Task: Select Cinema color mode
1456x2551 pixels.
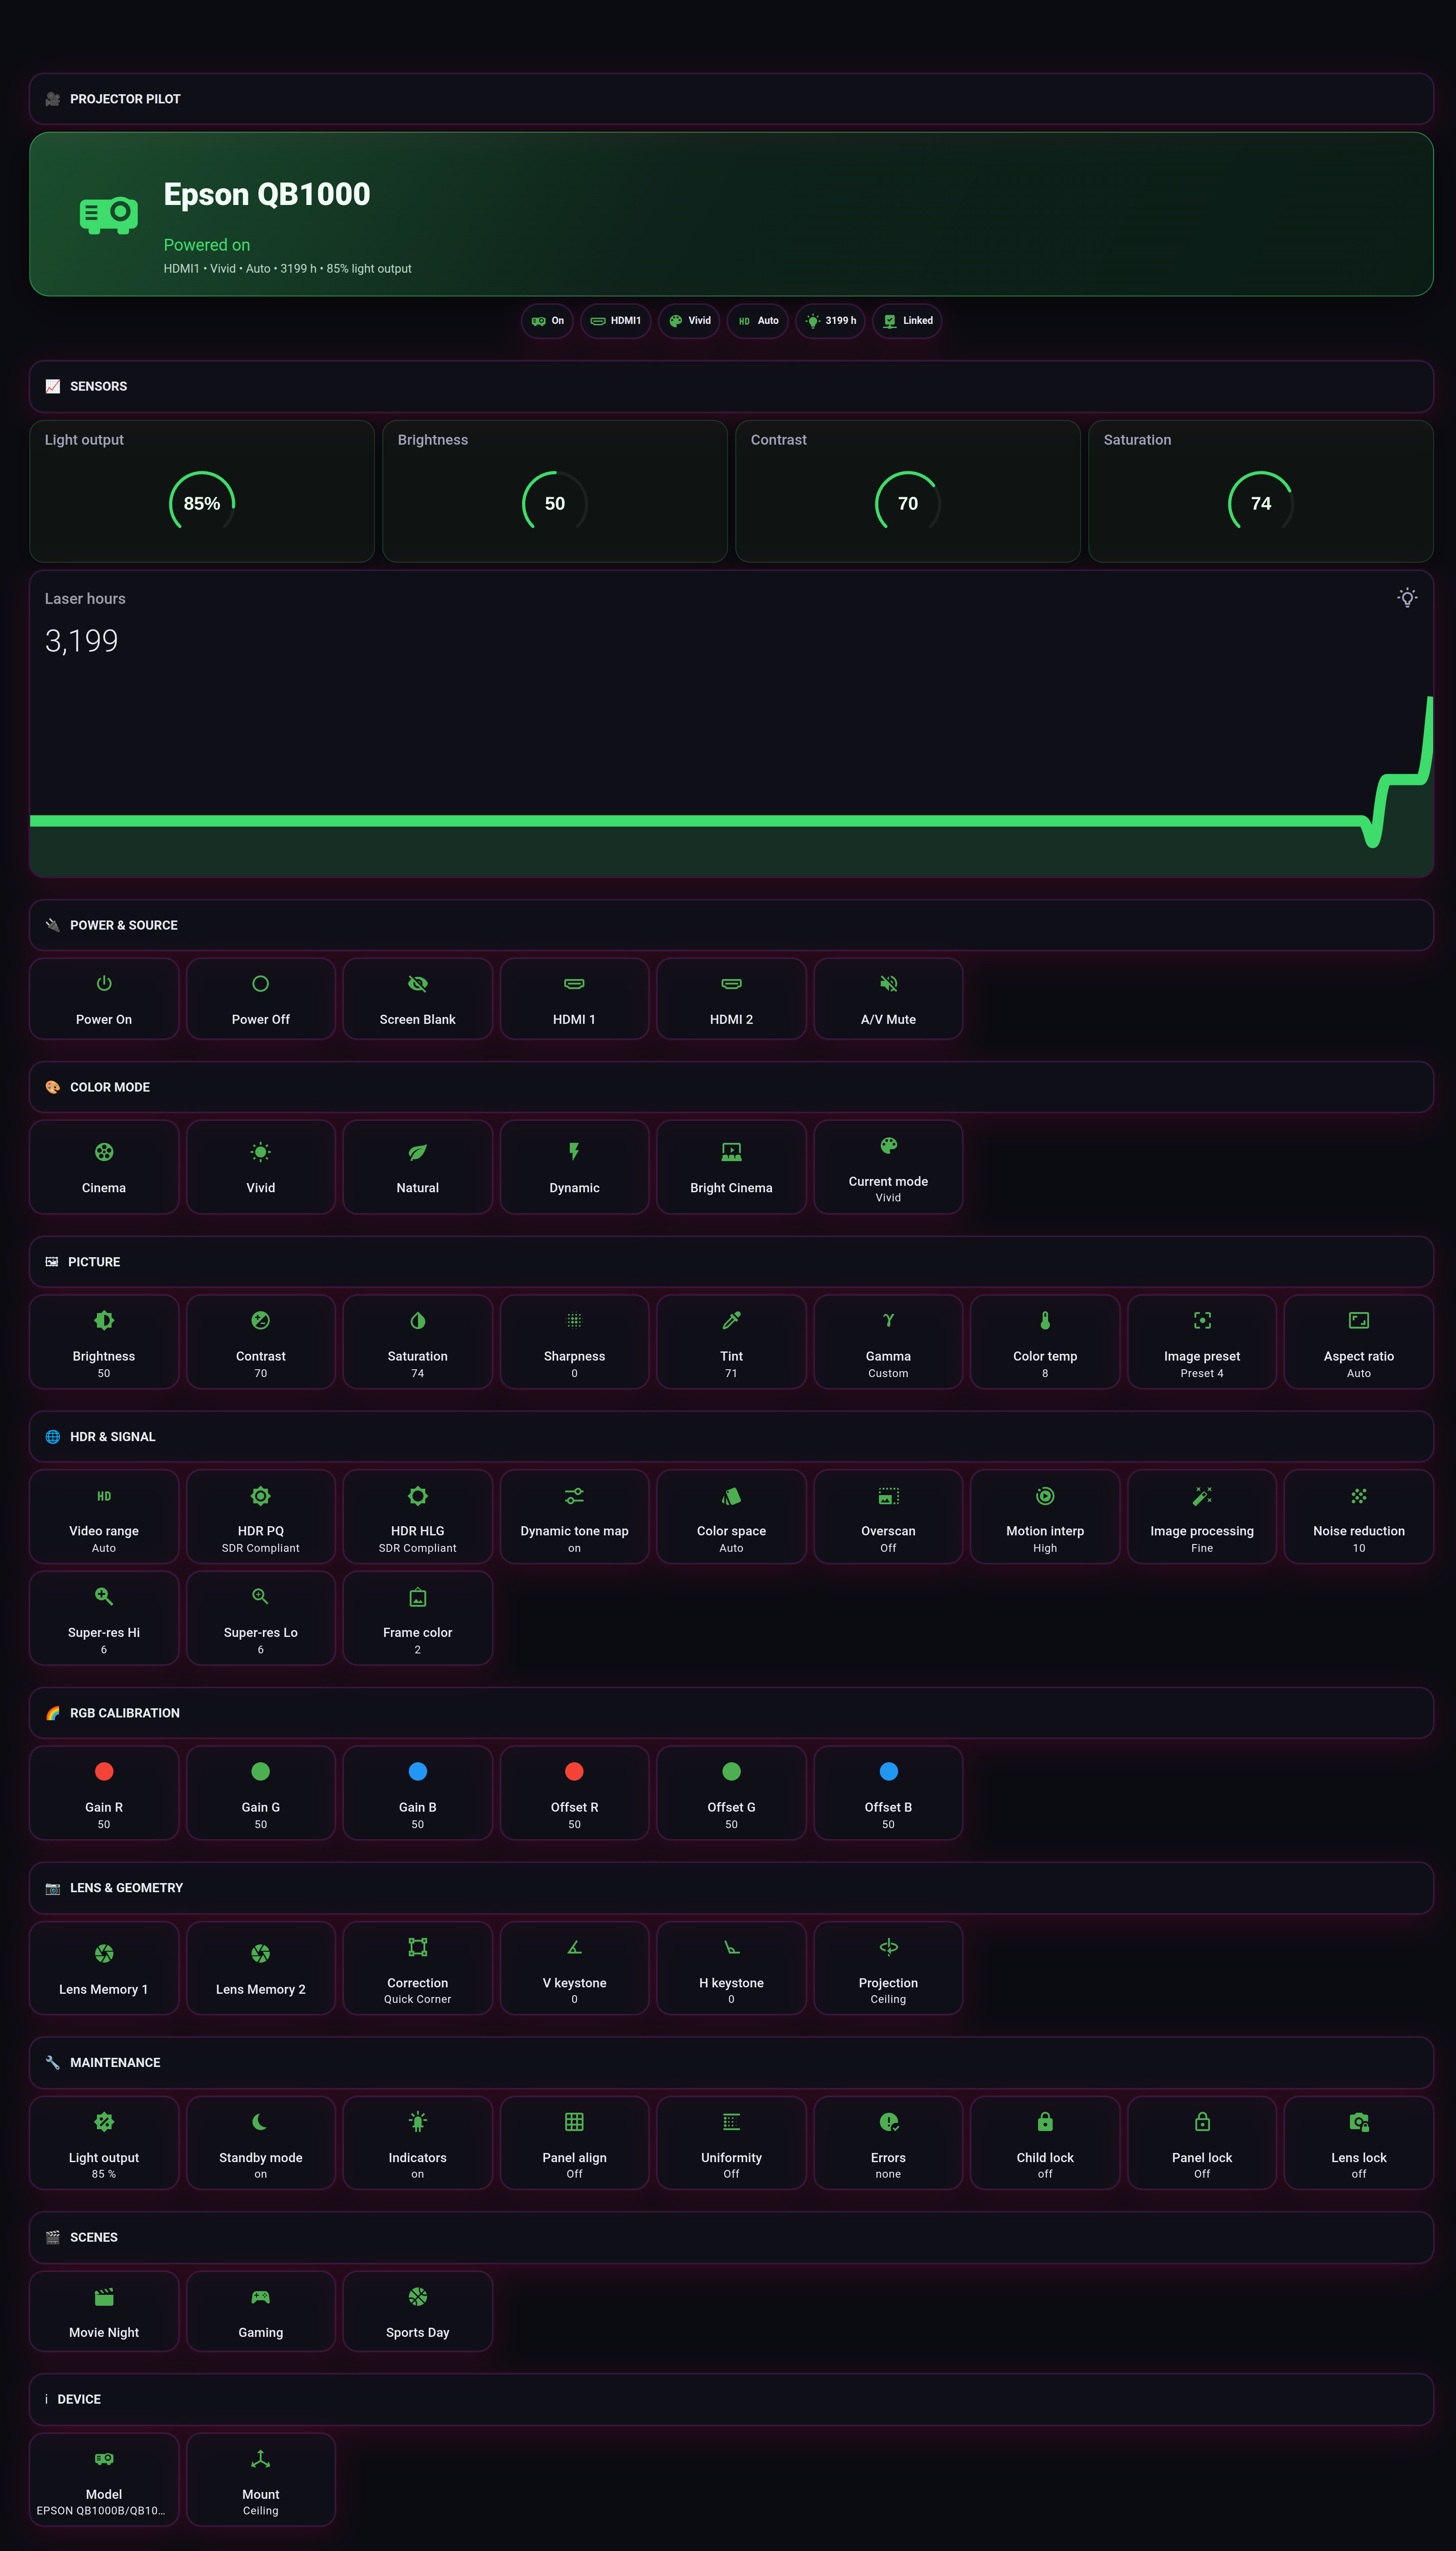Action: [x=104, y=1167]
